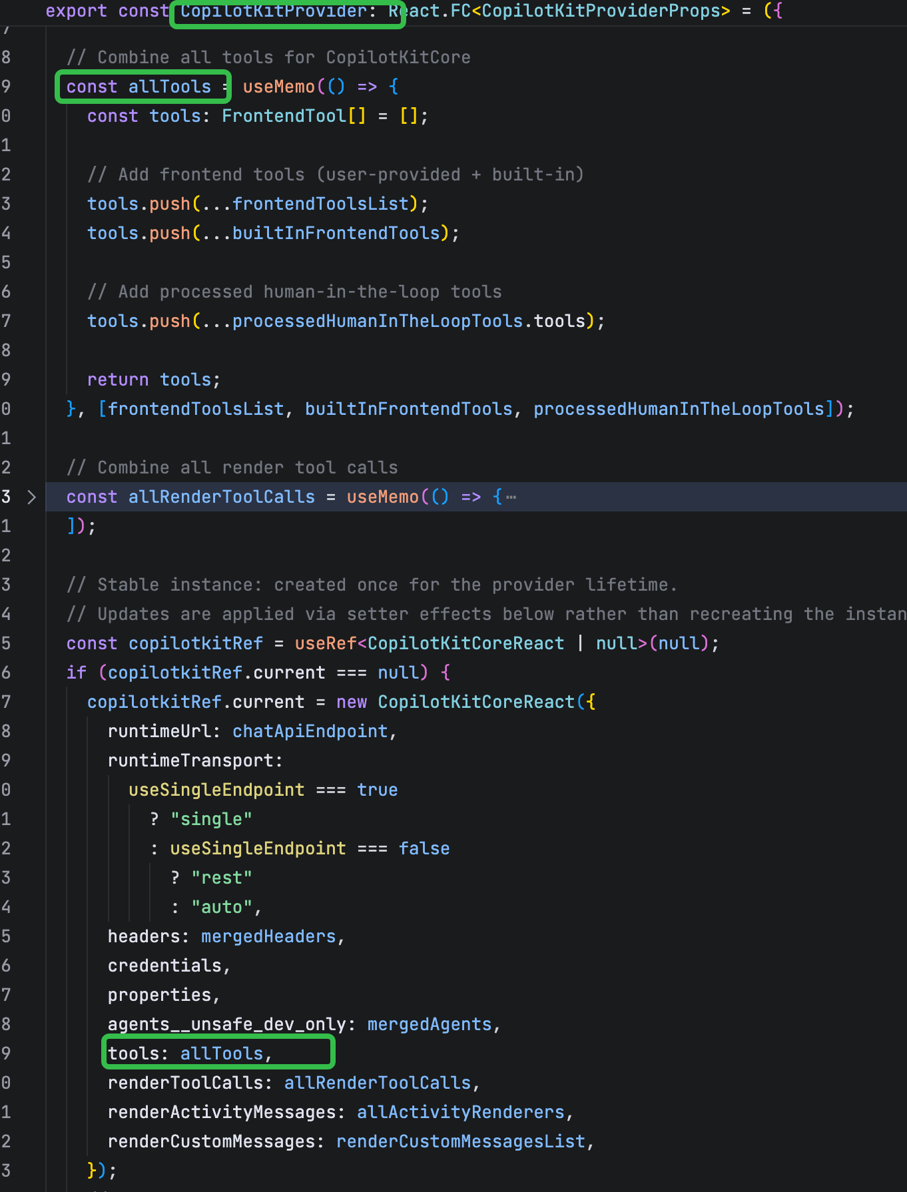The height and width of the screenshot is (1192, 907).
Task: Click useSingleEndpoint in the '=== true' comparison
Action: pos(216,790)
